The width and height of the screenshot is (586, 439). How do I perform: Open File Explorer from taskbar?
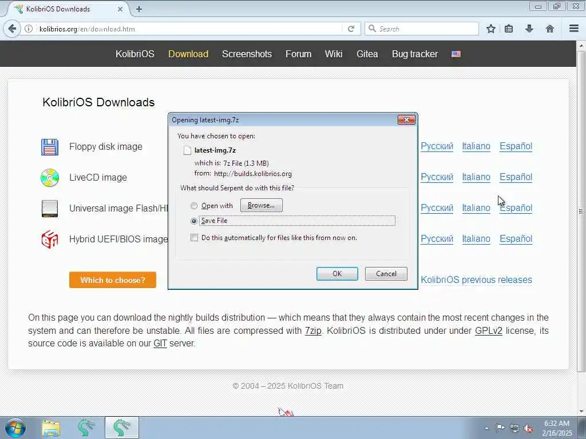[x=51, y=428]
